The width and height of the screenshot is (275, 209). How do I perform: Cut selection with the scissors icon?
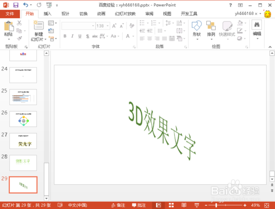pos(19,23)
